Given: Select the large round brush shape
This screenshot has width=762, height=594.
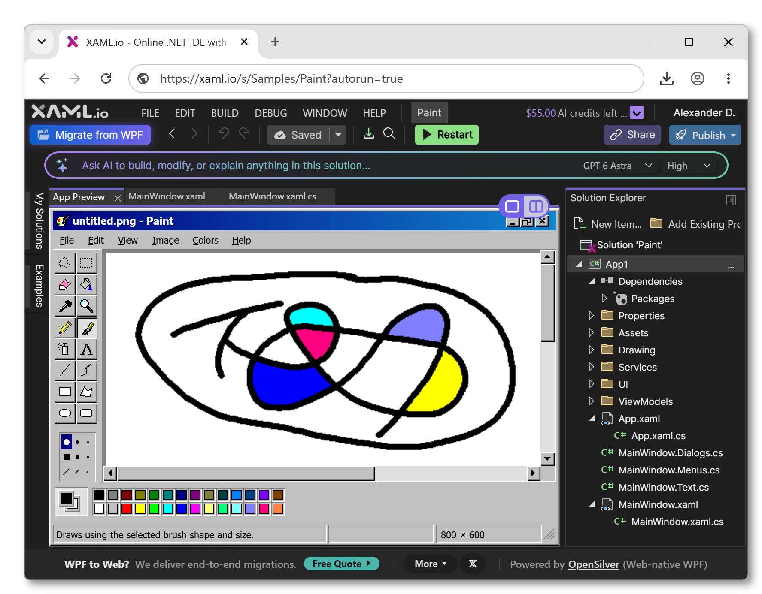Looking at the screenshot, I should pyautogui.click(x=67, y=442).
